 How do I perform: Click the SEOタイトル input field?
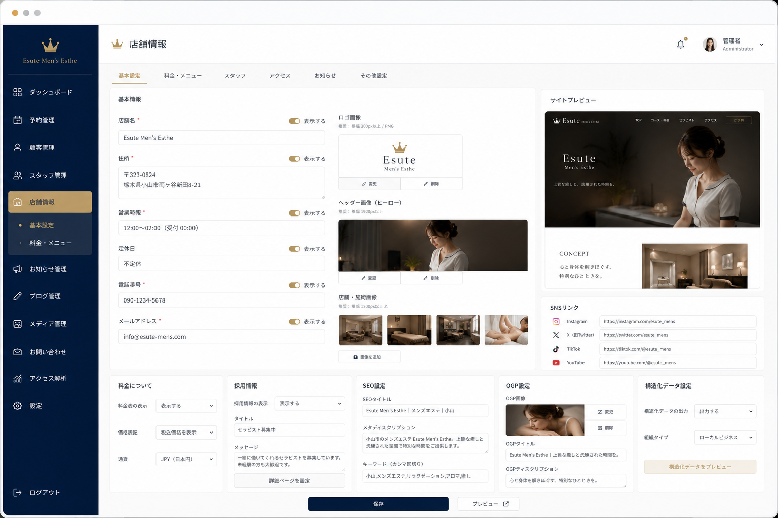425,411
